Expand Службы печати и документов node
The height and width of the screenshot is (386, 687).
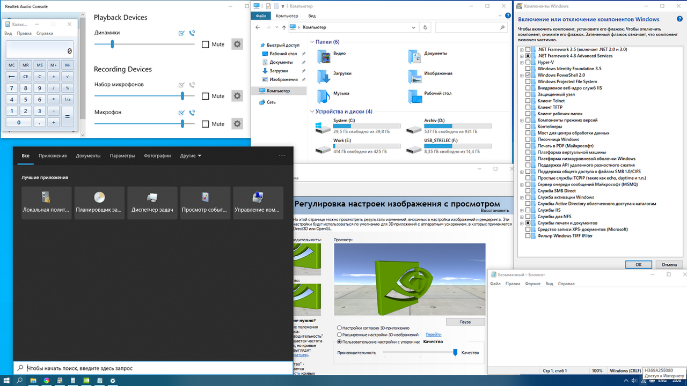click(522, 223)
